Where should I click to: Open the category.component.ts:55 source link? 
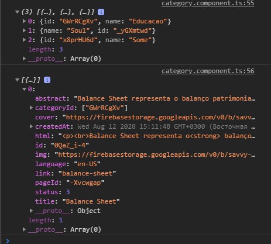pos(208,4)
